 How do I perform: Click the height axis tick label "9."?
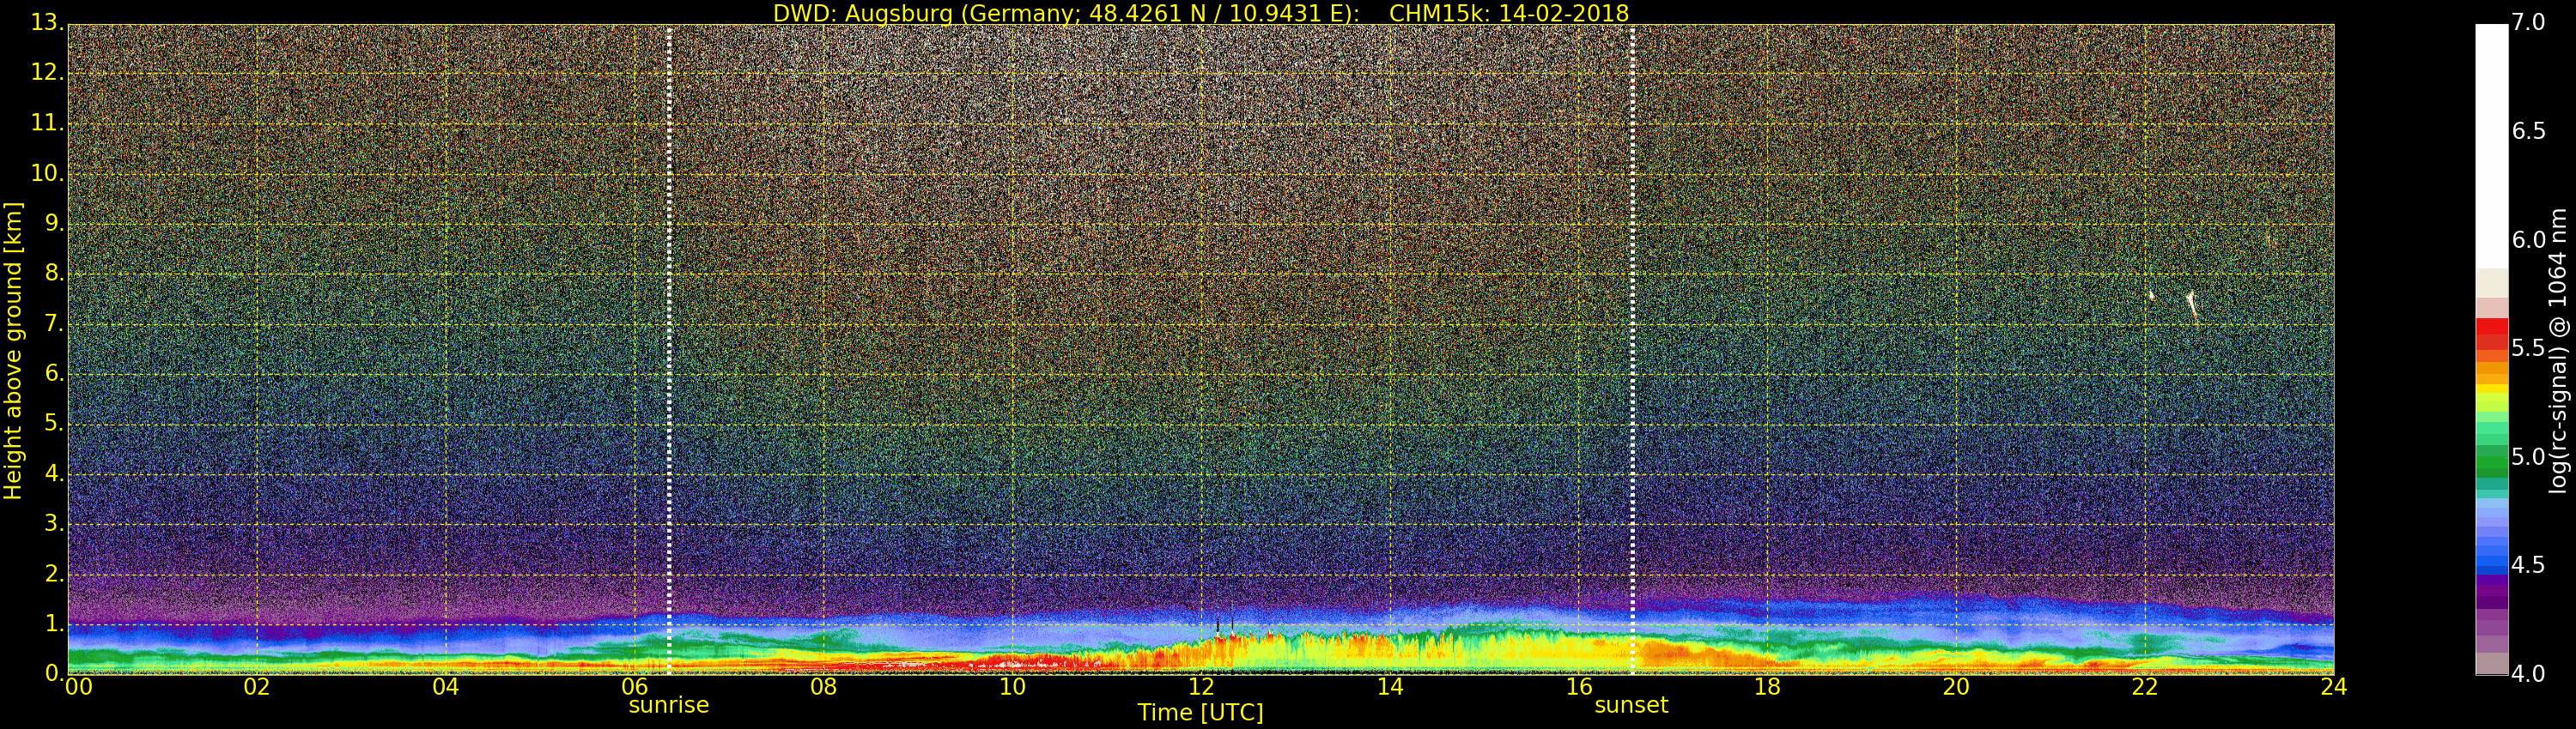54,224
